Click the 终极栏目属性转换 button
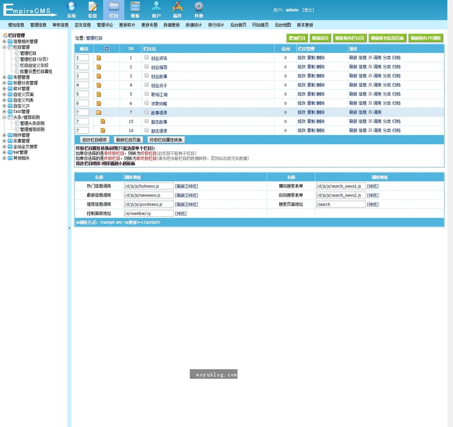 tap(166, 140)
